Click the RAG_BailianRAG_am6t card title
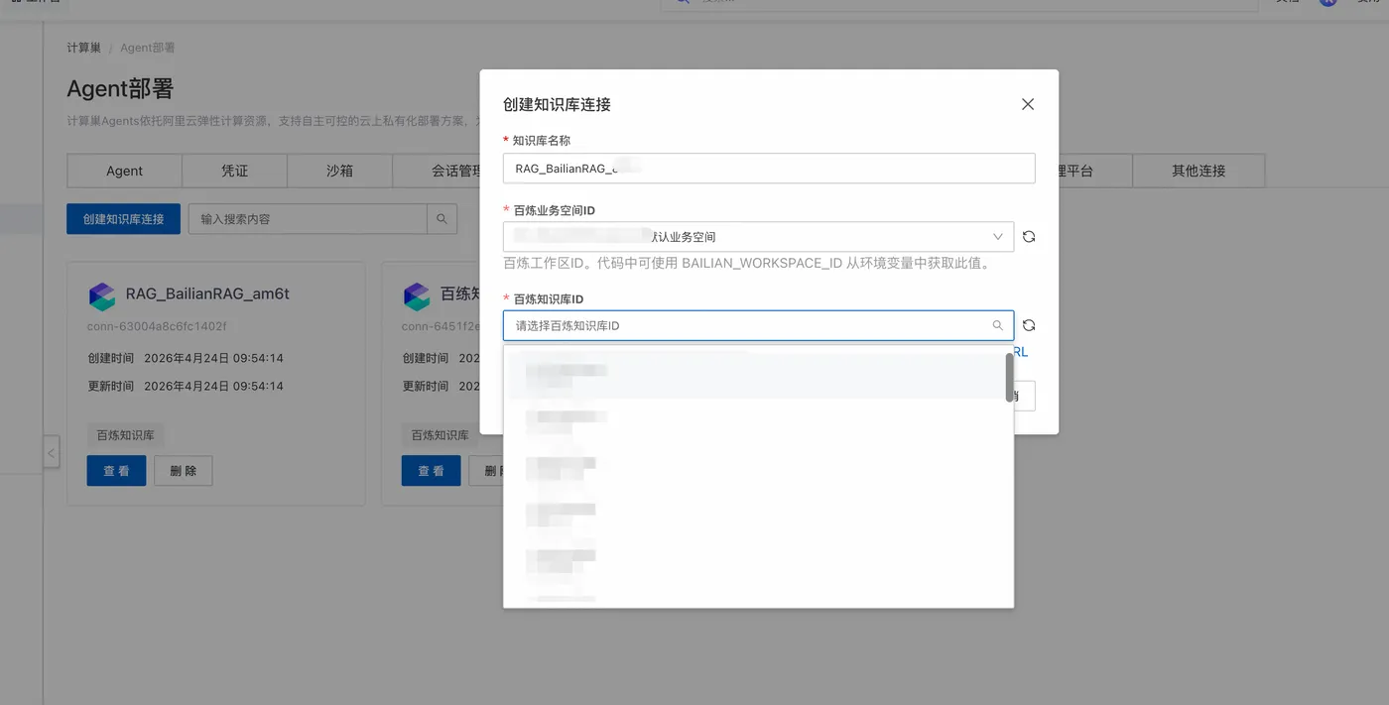 (x=207, y=294)
